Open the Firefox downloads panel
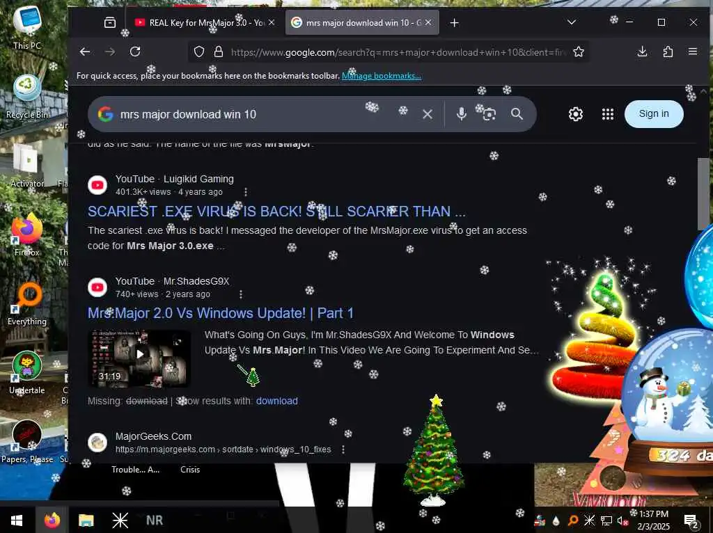713x533 pixels. [x=642, y=51]
